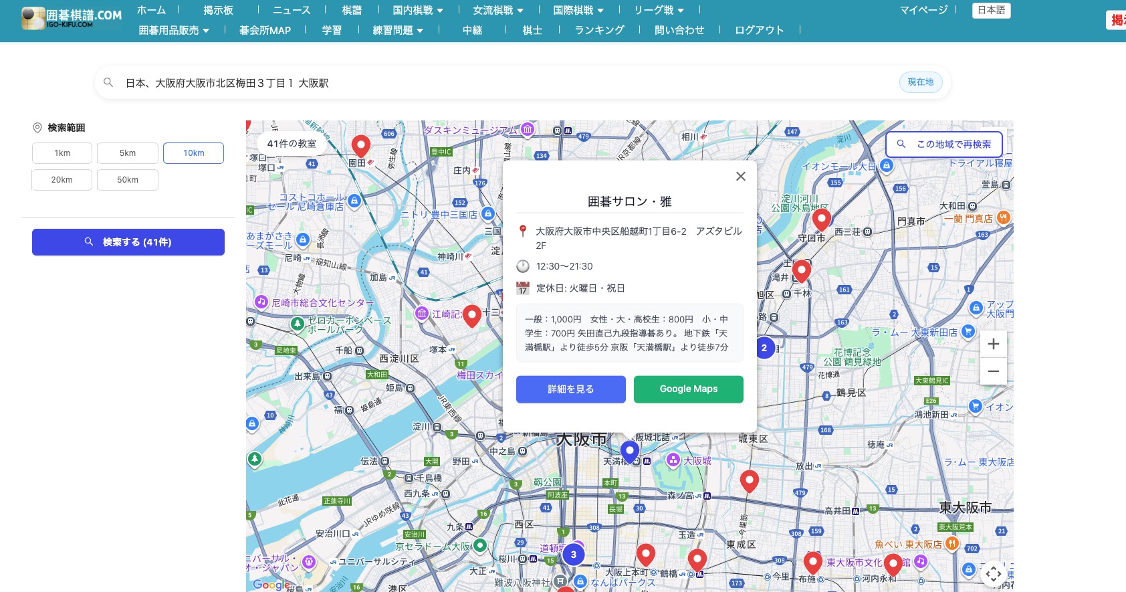The width and height of the screenshot is (1126, 592).
Task: Open マイページ link
Action: pos(923,10)
